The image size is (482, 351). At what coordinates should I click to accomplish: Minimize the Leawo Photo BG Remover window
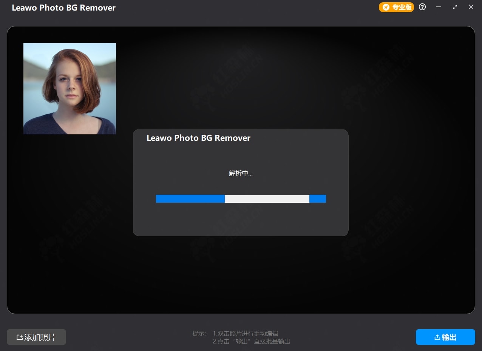tap(439, 7)
